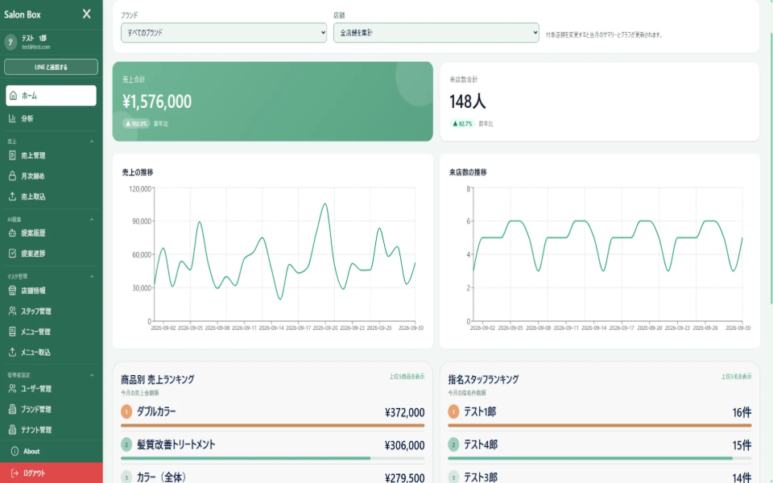
Task: Collapse the 売上 sidebar section
Action: (x=92, y=142)
